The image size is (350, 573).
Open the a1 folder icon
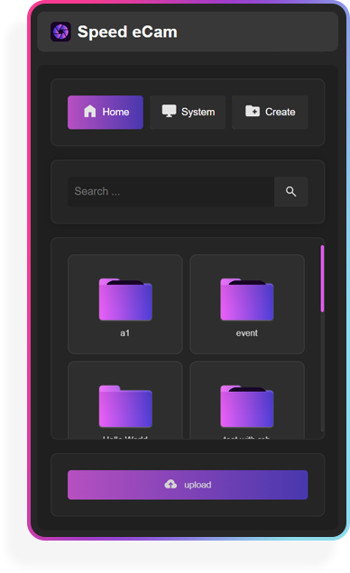(x=125, y=300)
